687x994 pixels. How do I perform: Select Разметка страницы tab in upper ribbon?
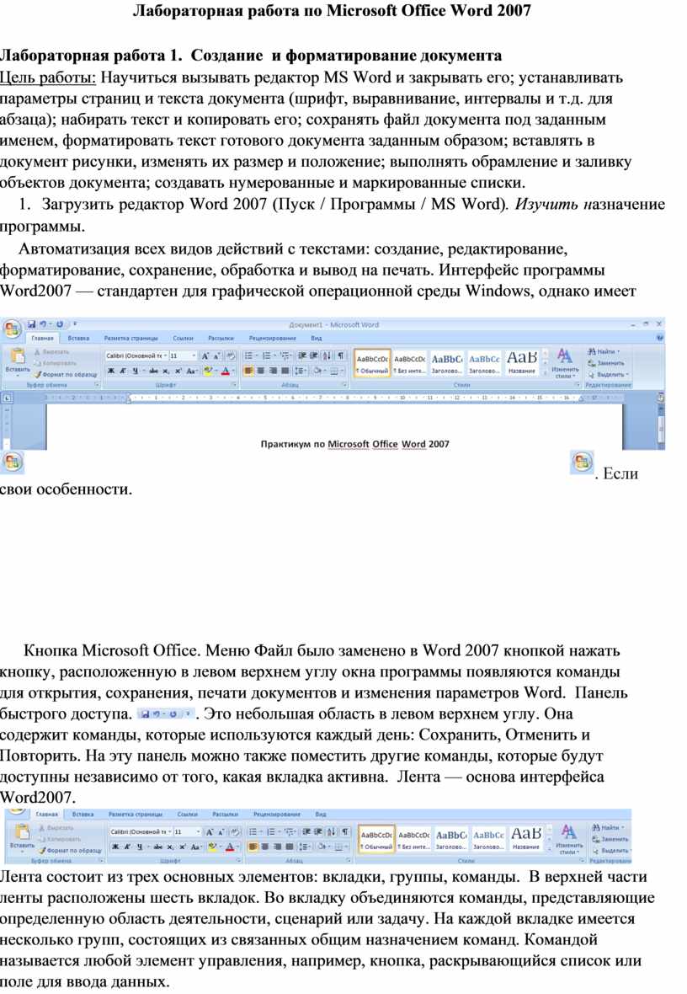coord(131,339)
